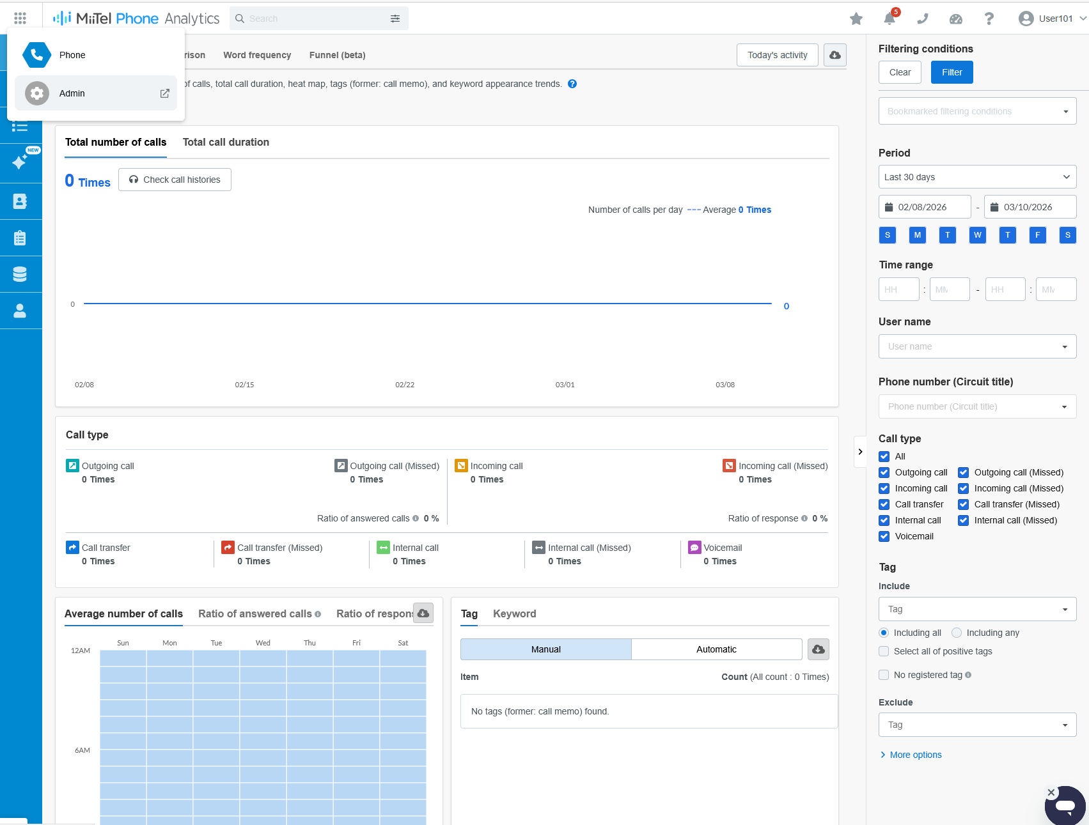Open the apps grid launcher icon
Image resolution: width=1089 pixels, height=825 pixels.
click(20, 19)
